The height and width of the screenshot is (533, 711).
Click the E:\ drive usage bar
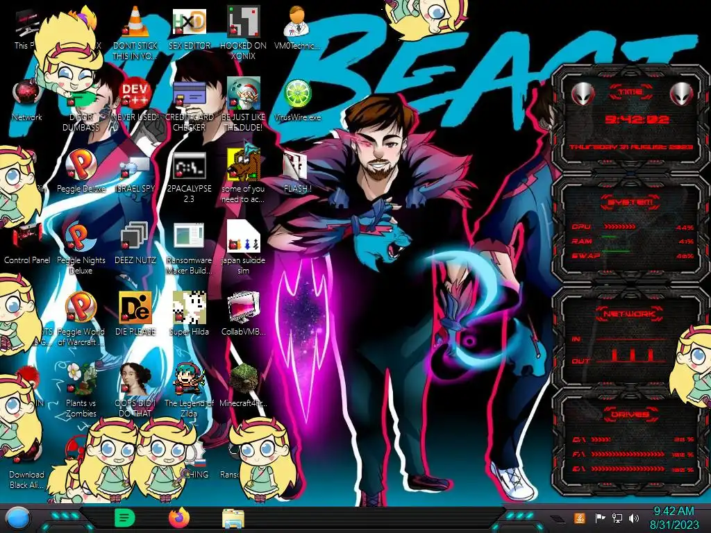(628, 469)
